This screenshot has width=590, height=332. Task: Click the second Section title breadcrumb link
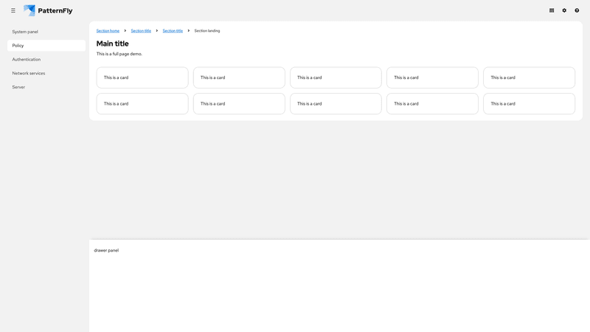pyautogui.click(x=173, y=31)
